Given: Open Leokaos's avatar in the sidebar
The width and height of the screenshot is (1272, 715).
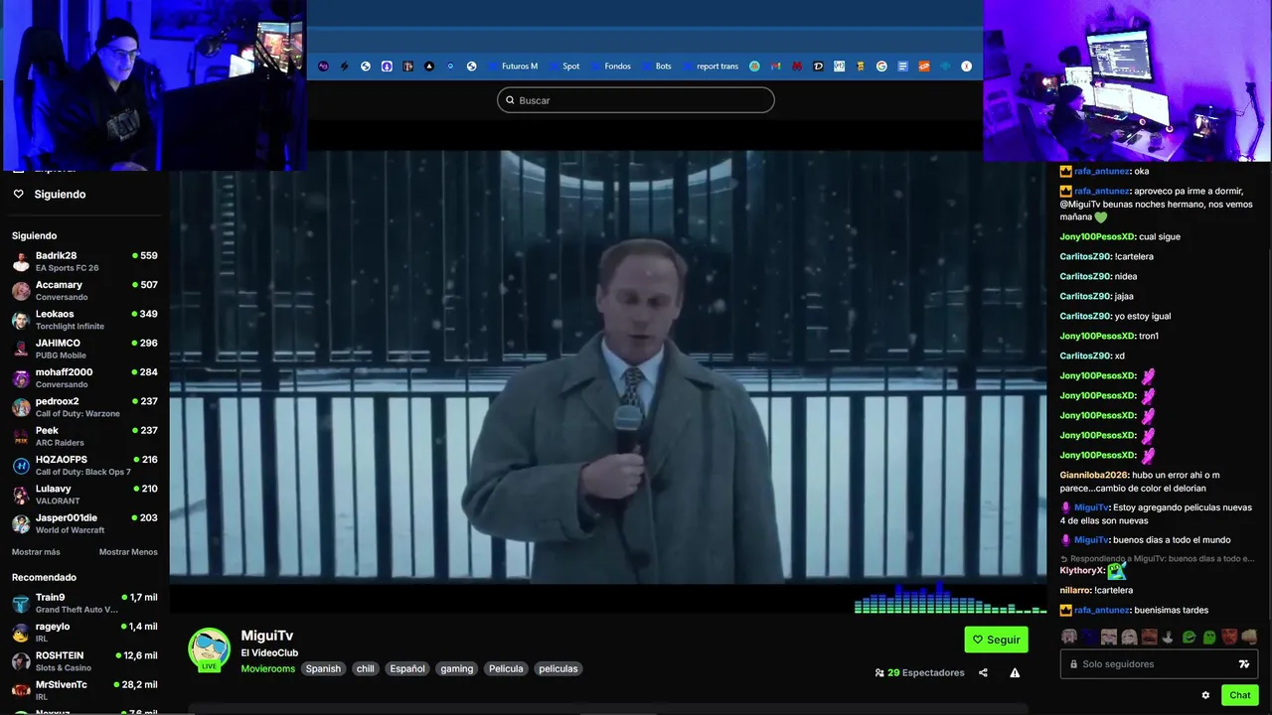Looking at the screenshot, I should coord(21,320).
